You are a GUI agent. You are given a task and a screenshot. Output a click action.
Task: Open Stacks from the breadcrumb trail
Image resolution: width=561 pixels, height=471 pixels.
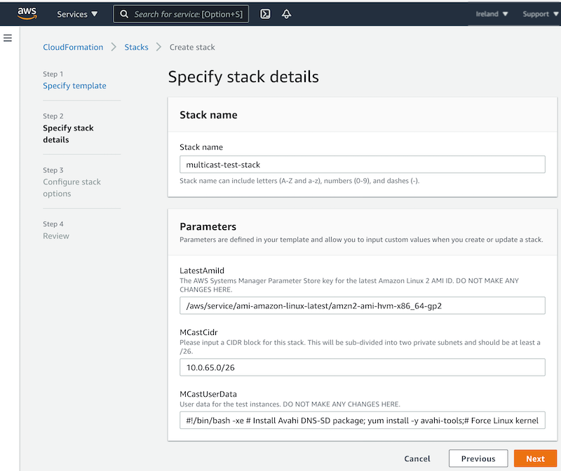pyautogui.click(x=136, y=47)
